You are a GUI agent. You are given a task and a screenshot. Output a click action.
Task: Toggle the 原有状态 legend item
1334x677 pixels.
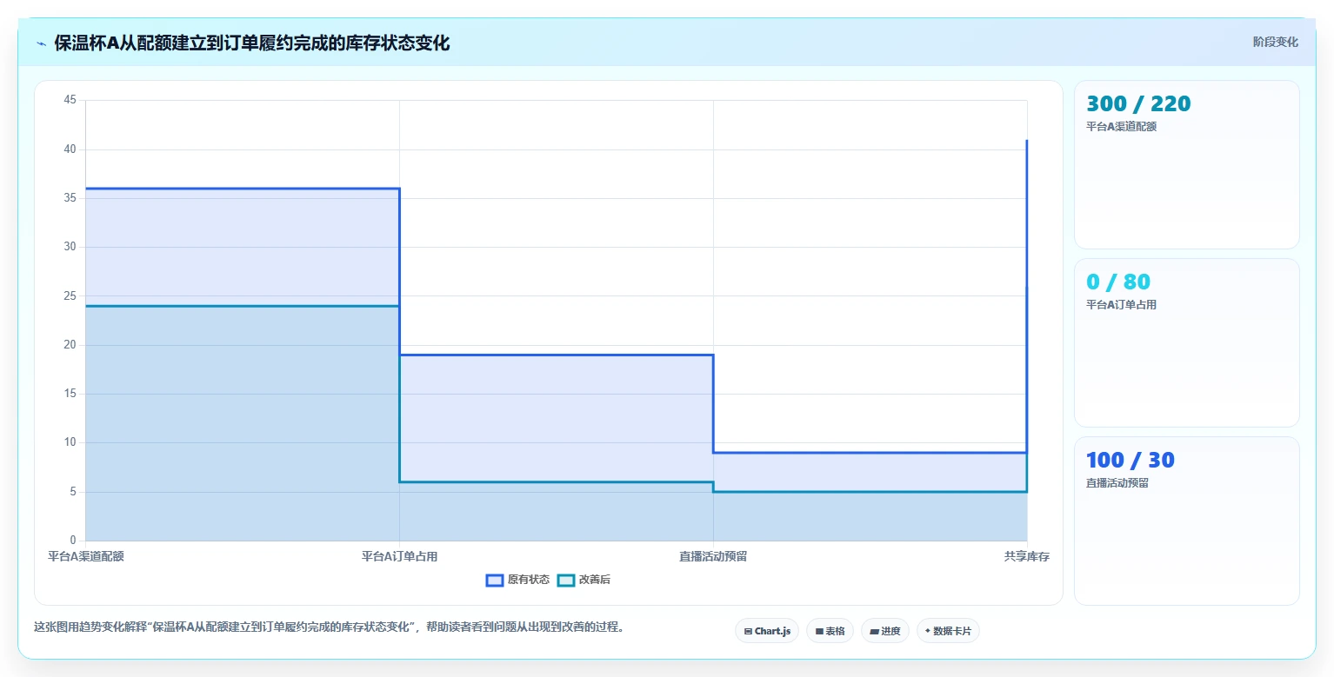[x=517, y=580]
